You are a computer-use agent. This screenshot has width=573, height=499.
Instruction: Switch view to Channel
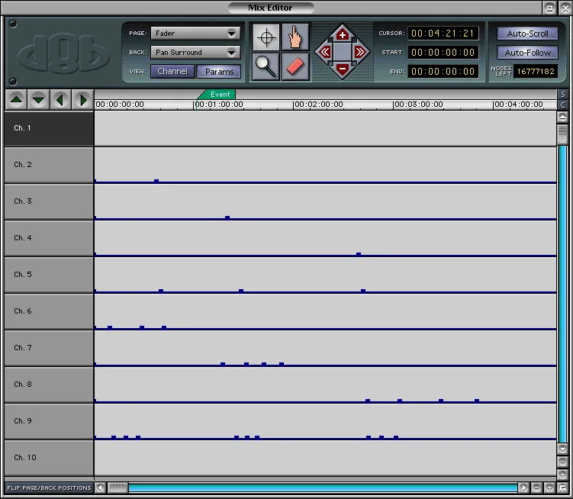pyautogui.click(x=172, y=71)
